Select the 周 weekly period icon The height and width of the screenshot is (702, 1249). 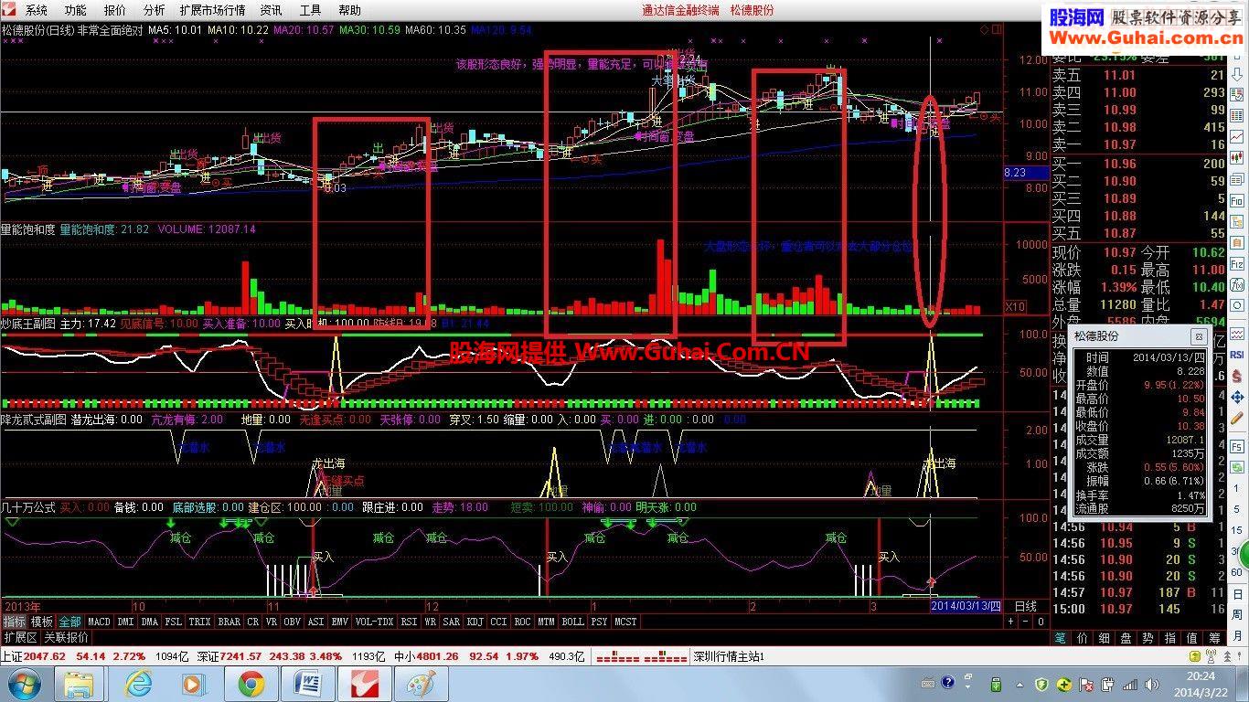point(1235,614)
